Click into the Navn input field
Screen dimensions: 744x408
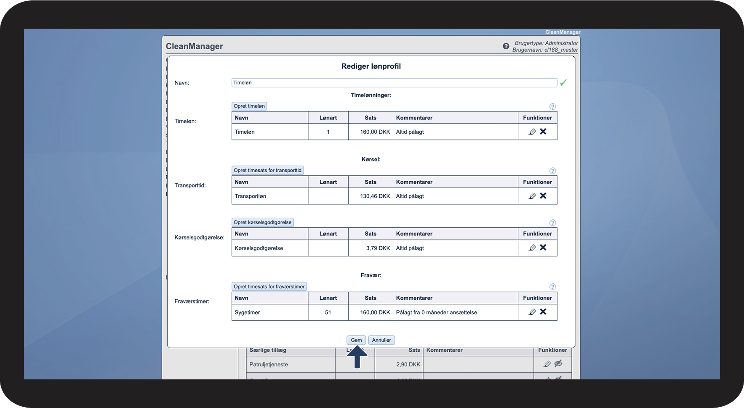pyautogui.click(x=394, y=83)
